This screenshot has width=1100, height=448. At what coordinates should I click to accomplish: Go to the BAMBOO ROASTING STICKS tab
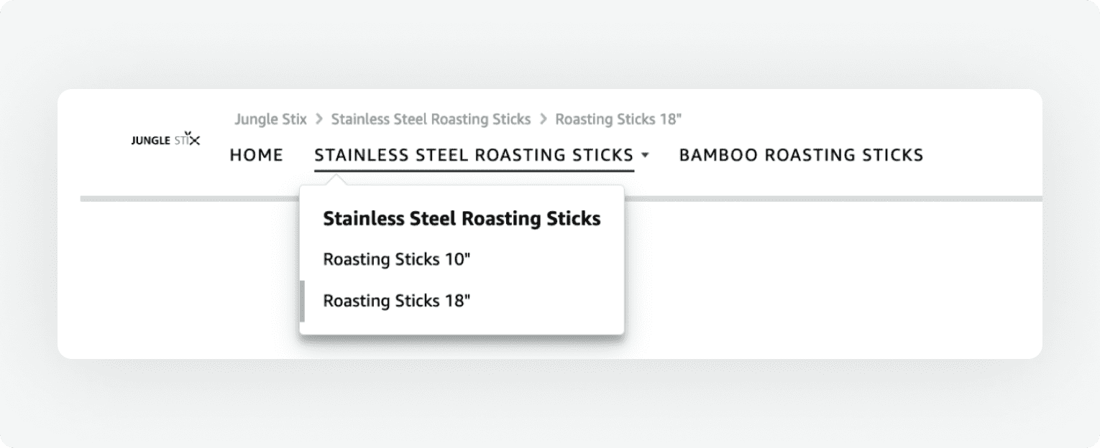[801, 155]
